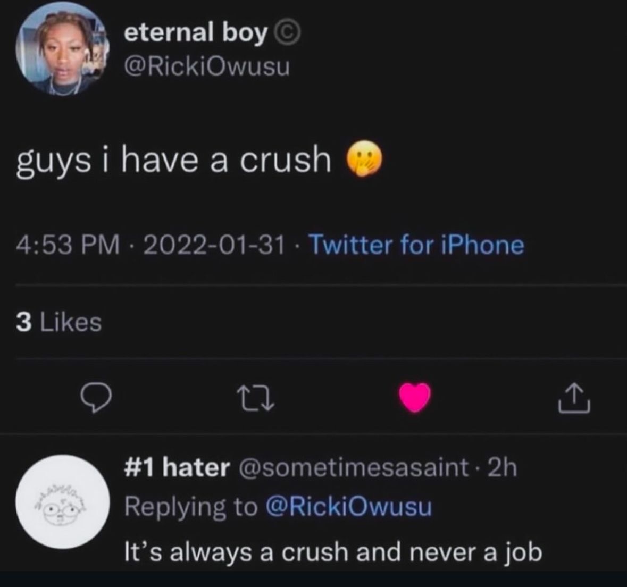
Task: Click the reply speech bubble icon
Action: [x=96, y=400]
